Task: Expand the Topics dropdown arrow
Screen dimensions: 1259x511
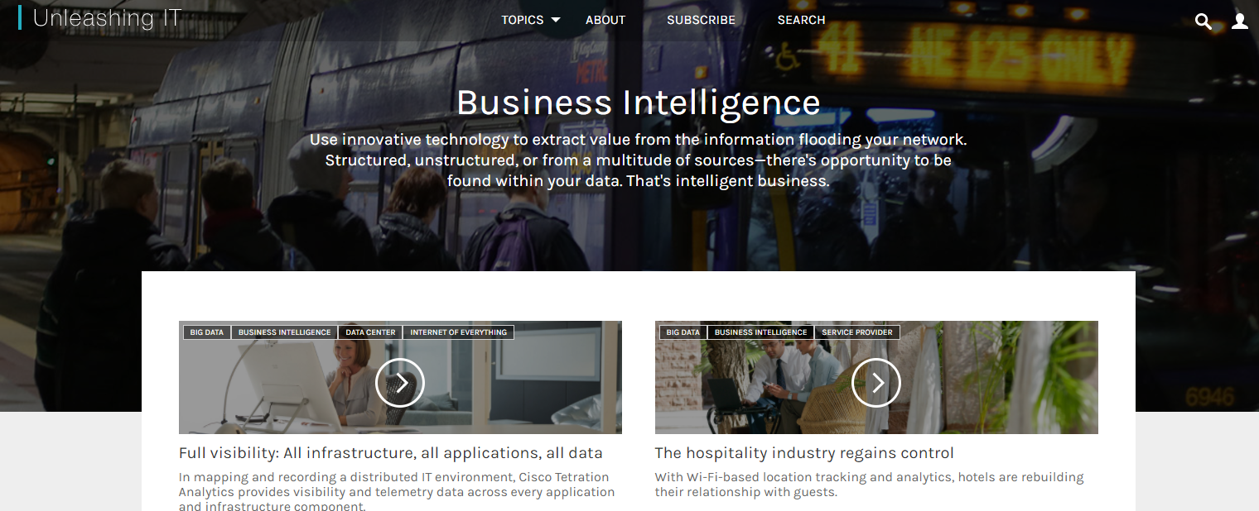Action: click(556, 20)
